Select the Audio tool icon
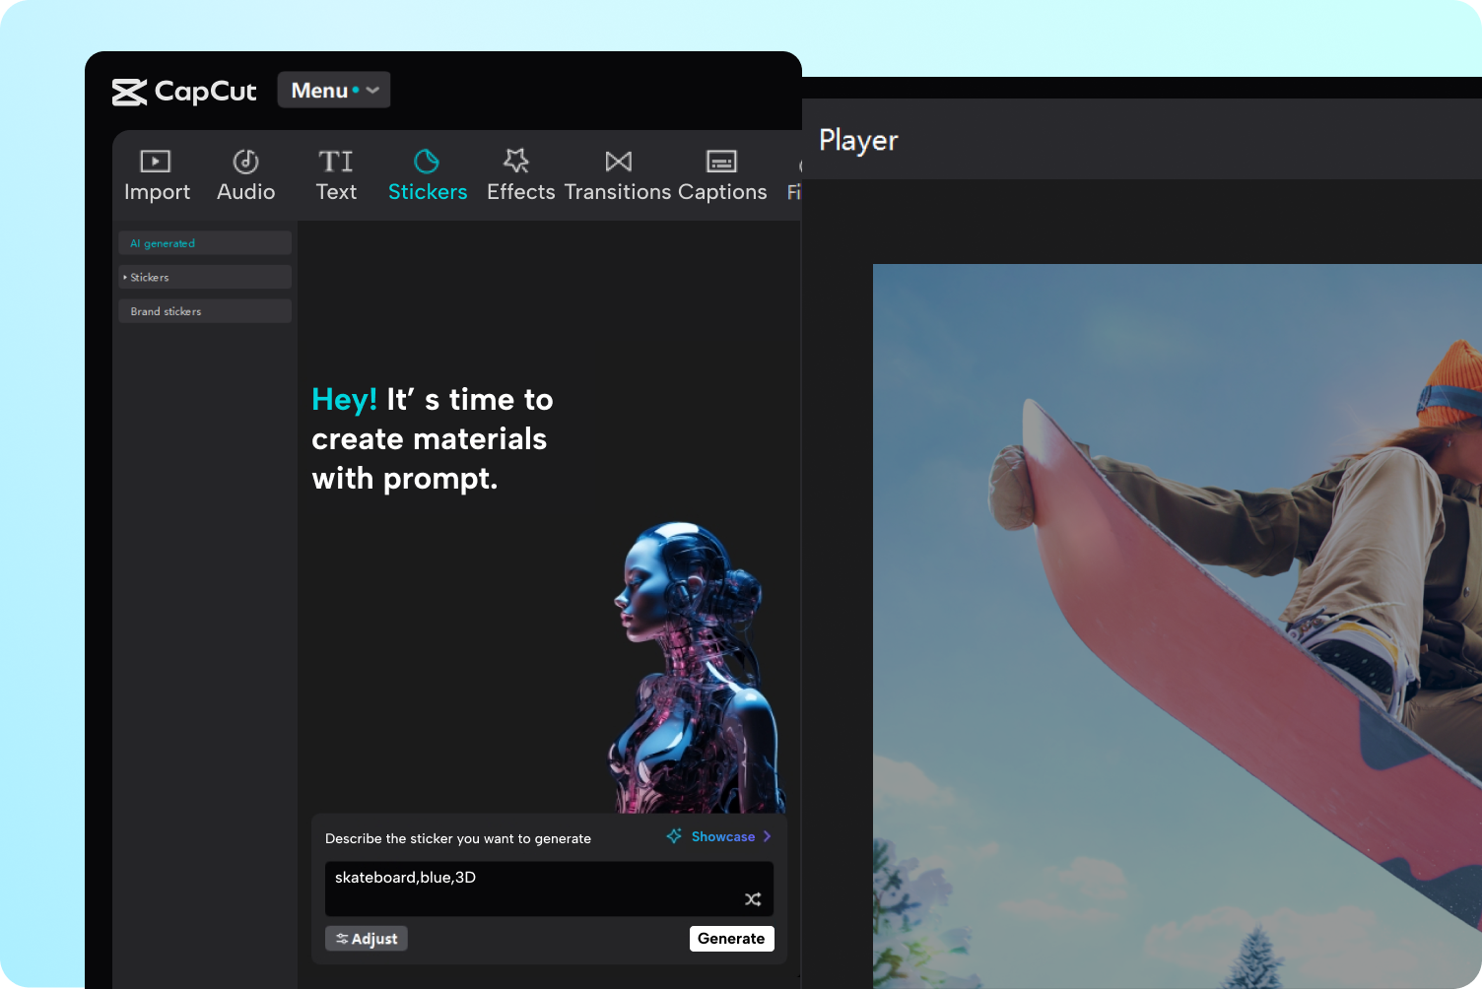Image resolution: width=1482 pixels, height=989 pixels. (x=245, y=162)
